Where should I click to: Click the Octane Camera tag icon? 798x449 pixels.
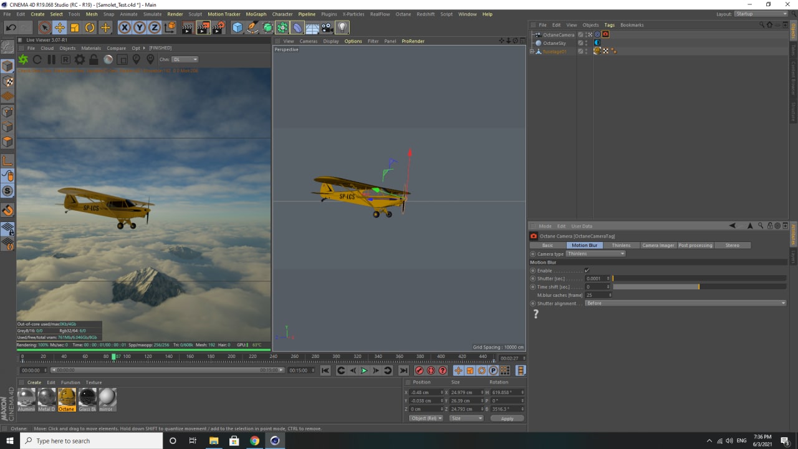coord(605,35)
